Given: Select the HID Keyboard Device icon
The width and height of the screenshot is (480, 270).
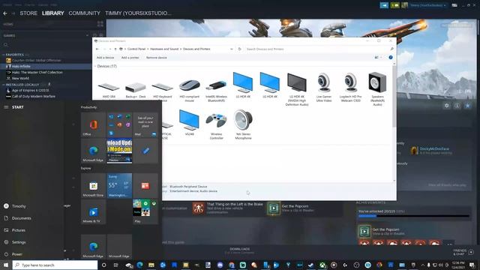Looking at the screenshot, I should pyautogui.click(x=163, y=87).
